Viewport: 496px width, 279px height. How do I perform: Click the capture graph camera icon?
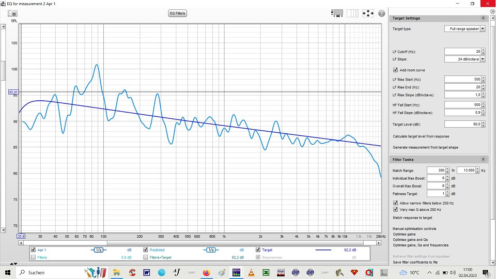tap(13, 13)
